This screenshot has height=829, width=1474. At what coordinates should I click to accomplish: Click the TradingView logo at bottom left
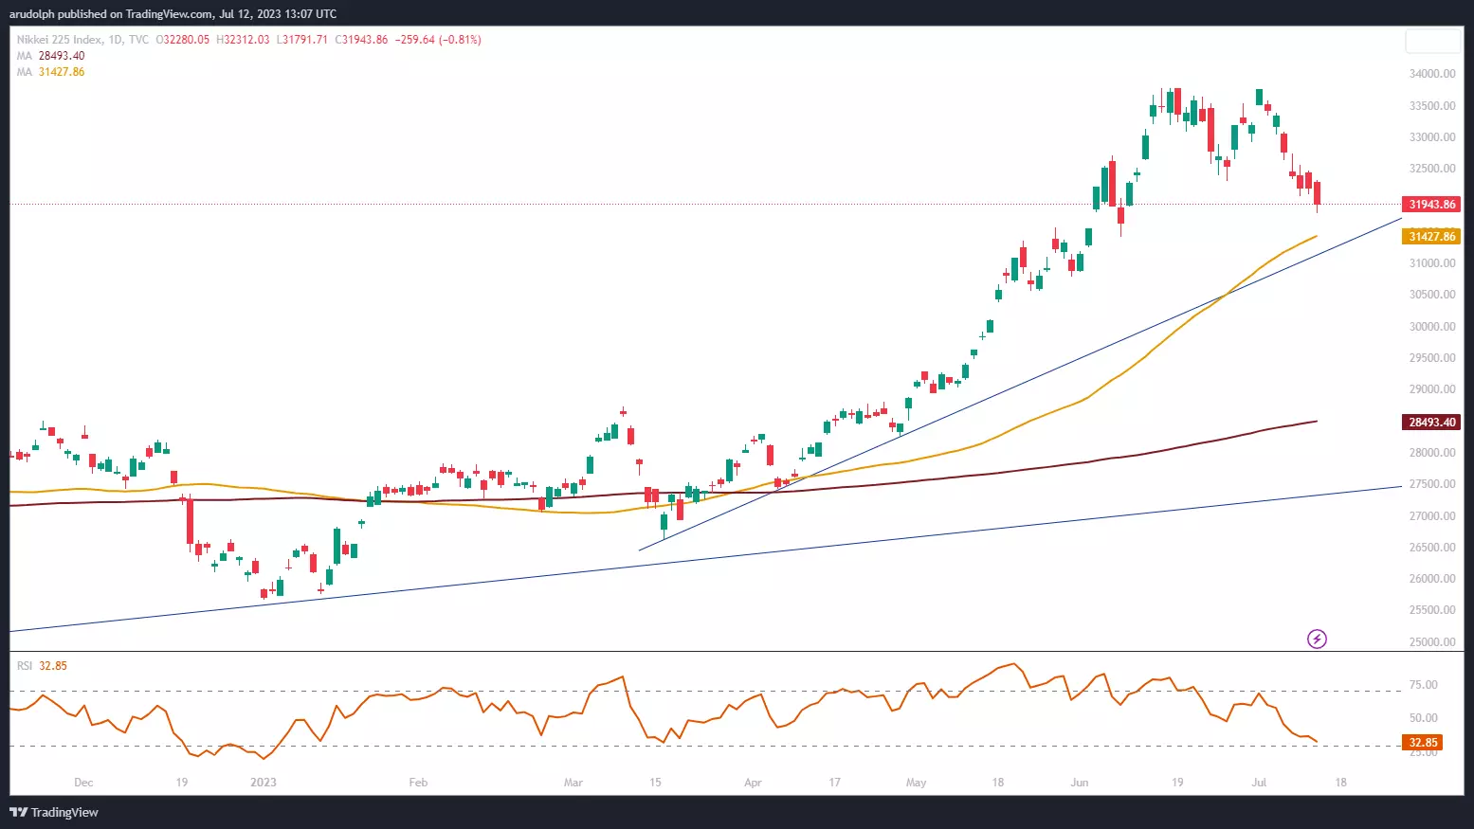(x=54, y=812)
